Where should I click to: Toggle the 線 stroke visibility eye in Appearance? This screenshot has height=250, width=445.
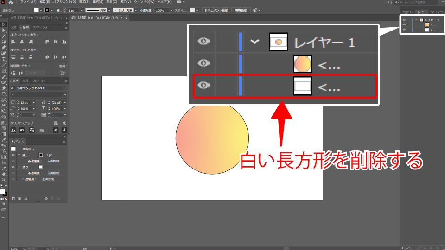click(x=13, y=155)
